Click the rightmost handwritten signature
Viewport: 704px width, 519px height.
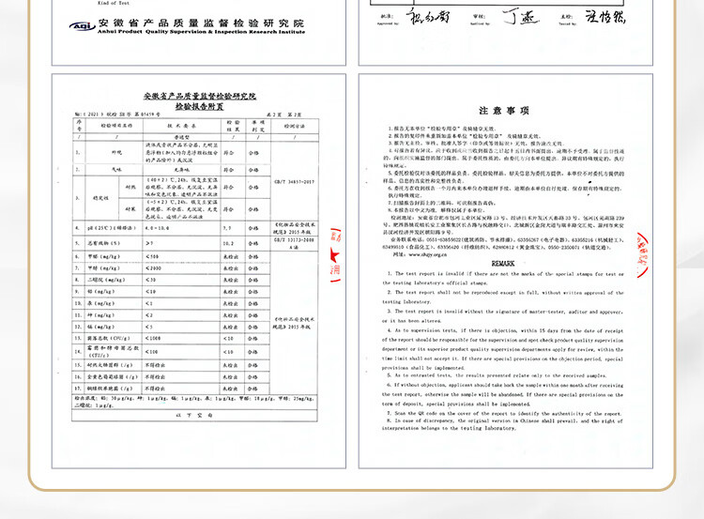coord(605,17)
